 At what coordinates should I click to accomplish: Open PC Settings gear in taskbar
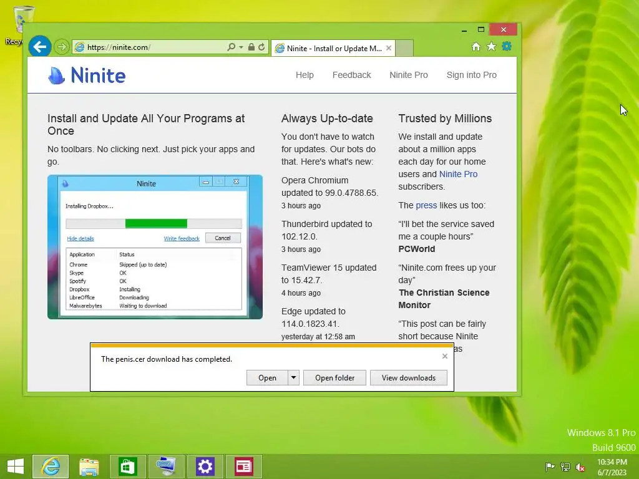click(x=205, y=467)
